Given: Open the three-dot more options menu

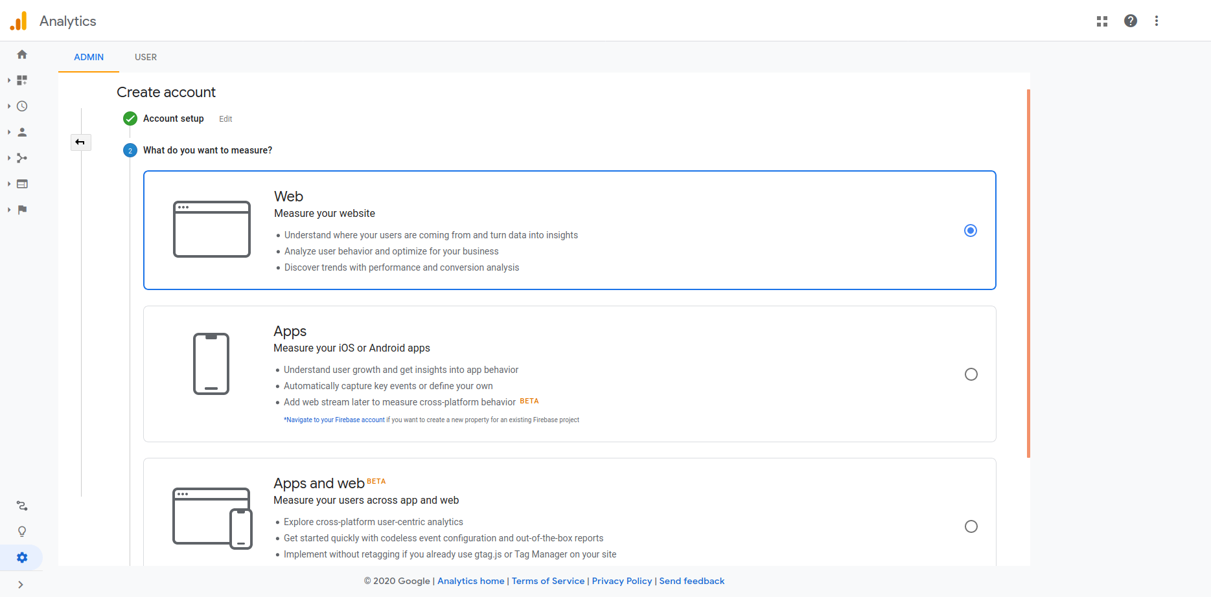Looking at the screenshot, I should point(1156,21).
